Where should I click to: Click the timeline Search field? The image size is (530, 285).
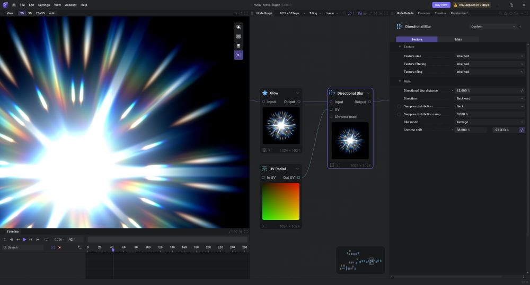(23, 247)
